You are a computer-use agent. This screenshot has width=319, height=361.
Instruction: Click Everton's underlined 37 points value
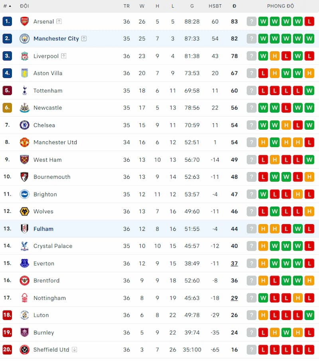coord(234,263)
